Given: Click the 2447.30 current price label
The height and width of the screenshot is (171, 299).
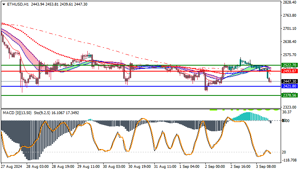Looking at the screenshot, I should [x=289, y=82].
